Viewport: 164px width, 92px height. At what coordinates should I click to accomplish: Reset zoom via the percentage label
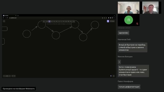(x=7, y=76)
